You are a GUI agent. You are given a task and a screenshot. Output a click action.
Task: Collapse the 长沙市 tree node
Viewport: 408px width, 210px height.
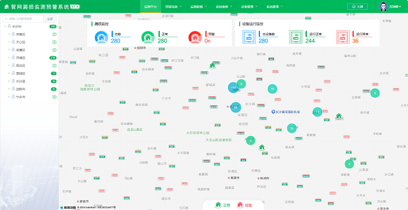[x=5, y=26]
